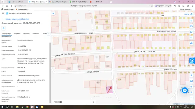Image resolution: width=195 pixels, height=109 pixels.
Task: Select cadastral cost 259 080,8 руб.
Action: pyautogui.click(x=23, y=91)
